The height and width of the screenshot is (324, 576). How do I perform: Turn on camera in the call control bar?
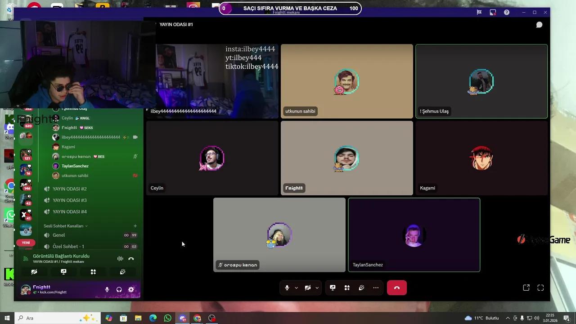pyautogui.click(x=308, y=288)
